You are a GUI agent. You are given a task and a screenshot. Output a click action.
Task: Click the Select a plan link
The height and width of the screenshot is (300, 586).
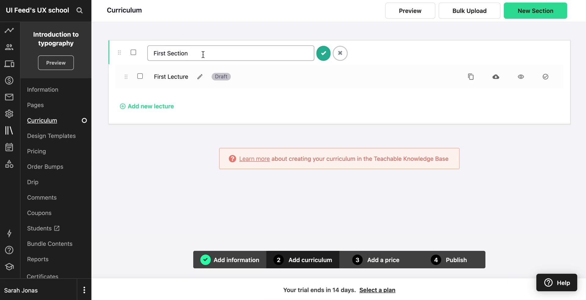point(377,290)
